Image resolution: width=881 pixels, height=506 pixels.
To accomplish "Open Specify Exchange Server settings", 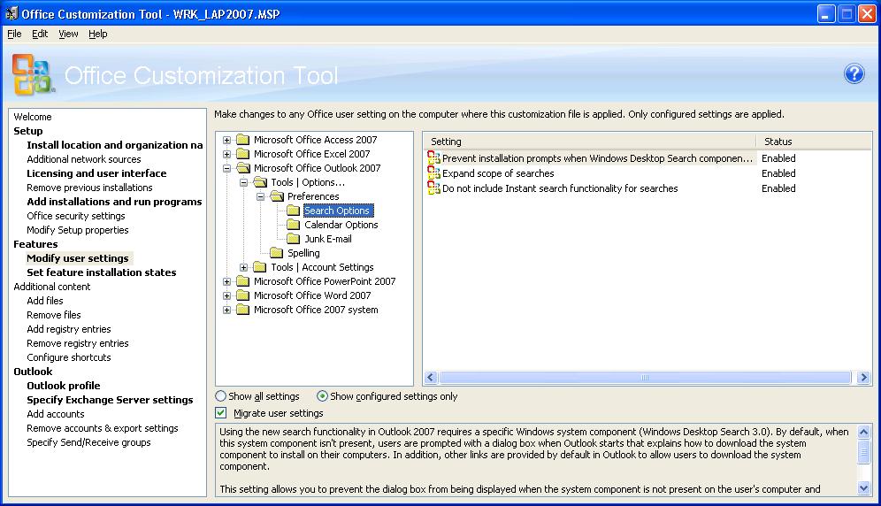I will 110,400.
